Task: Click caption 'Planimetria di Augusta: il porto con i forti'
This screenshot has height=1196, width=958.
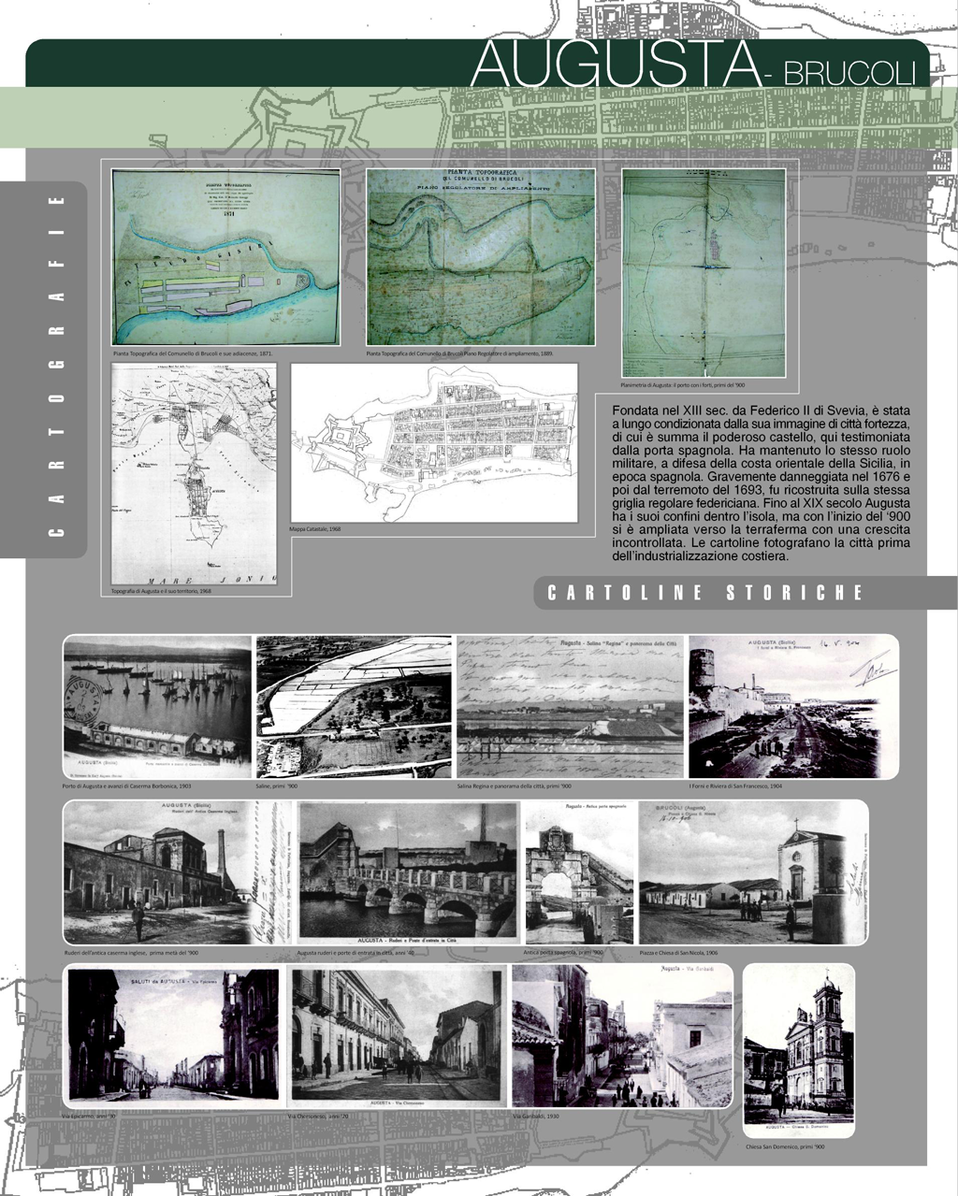Action: [x=683, y=384]
